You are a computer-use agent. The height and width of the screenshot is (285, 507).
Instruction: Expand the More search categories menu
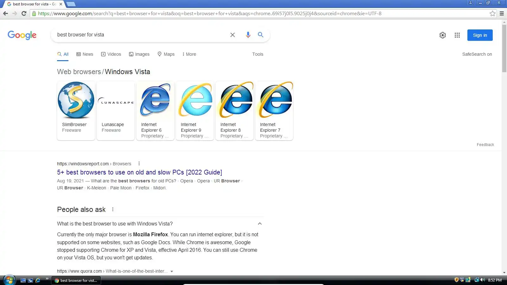189,54
